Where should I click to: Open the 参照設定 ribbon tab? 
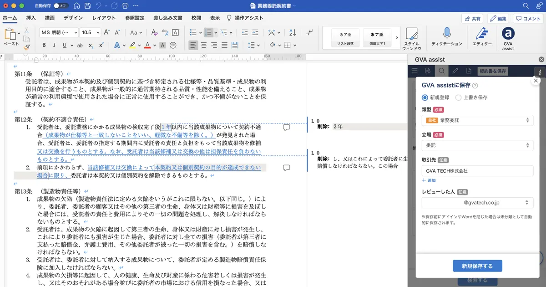click(135, 18)
